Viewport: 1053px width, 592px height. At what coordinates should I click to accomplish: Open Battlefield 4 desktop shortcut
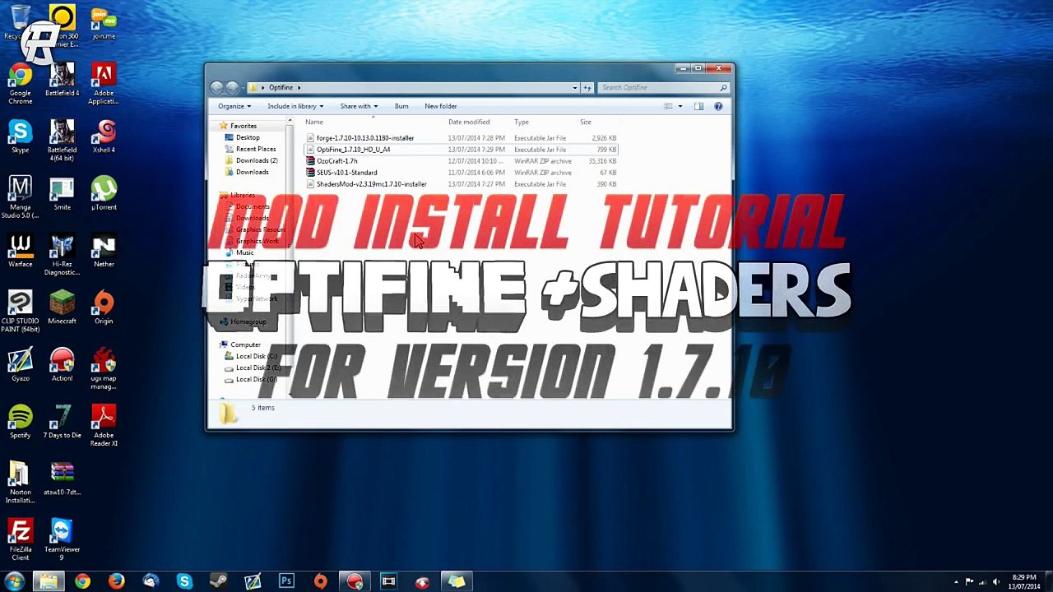tap(62, 81)
